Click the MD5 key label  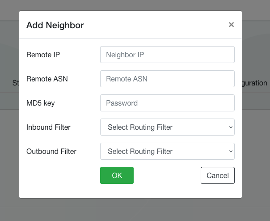[40, 103]
